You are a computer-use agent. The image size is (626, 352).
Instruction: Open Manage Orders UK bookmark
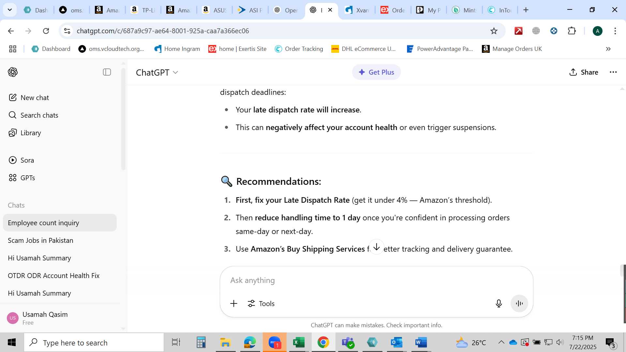point(512,49)
